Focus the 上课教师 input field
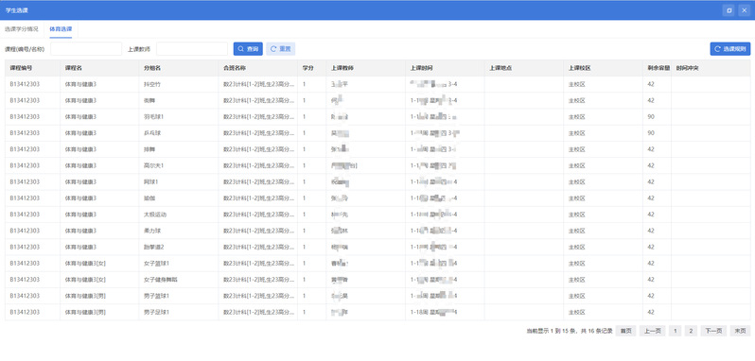Screen dimensions: 755x361 (192, 49)
